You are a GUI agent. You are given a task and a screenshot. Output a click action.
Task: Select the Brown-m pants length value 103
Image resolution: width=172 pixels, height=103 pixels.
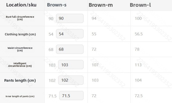pos(95,80)
